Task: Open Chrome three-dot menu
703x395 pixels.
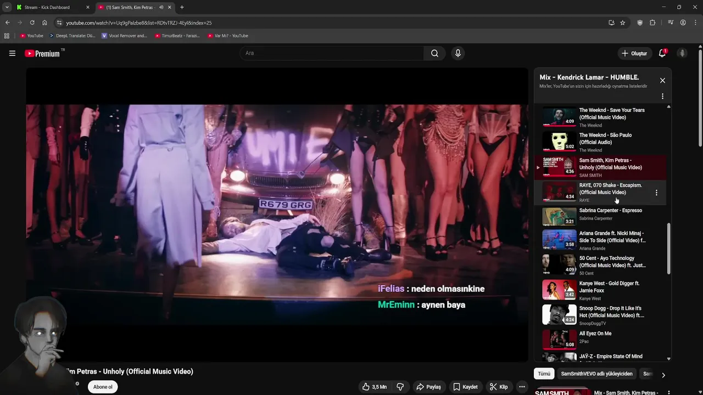Action: coord(695,22)
